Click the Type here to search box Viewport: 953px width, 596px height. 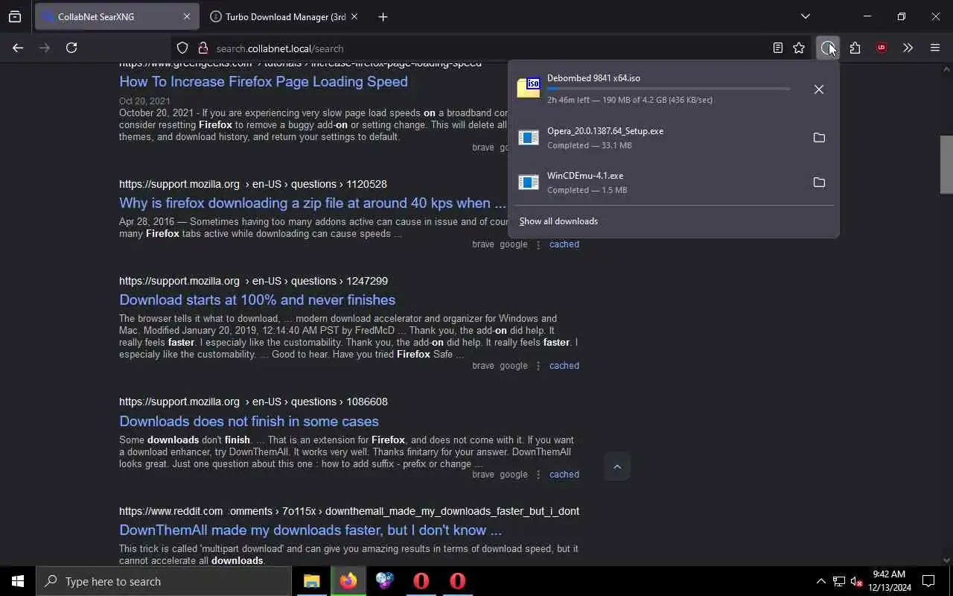tap(164, 581)
